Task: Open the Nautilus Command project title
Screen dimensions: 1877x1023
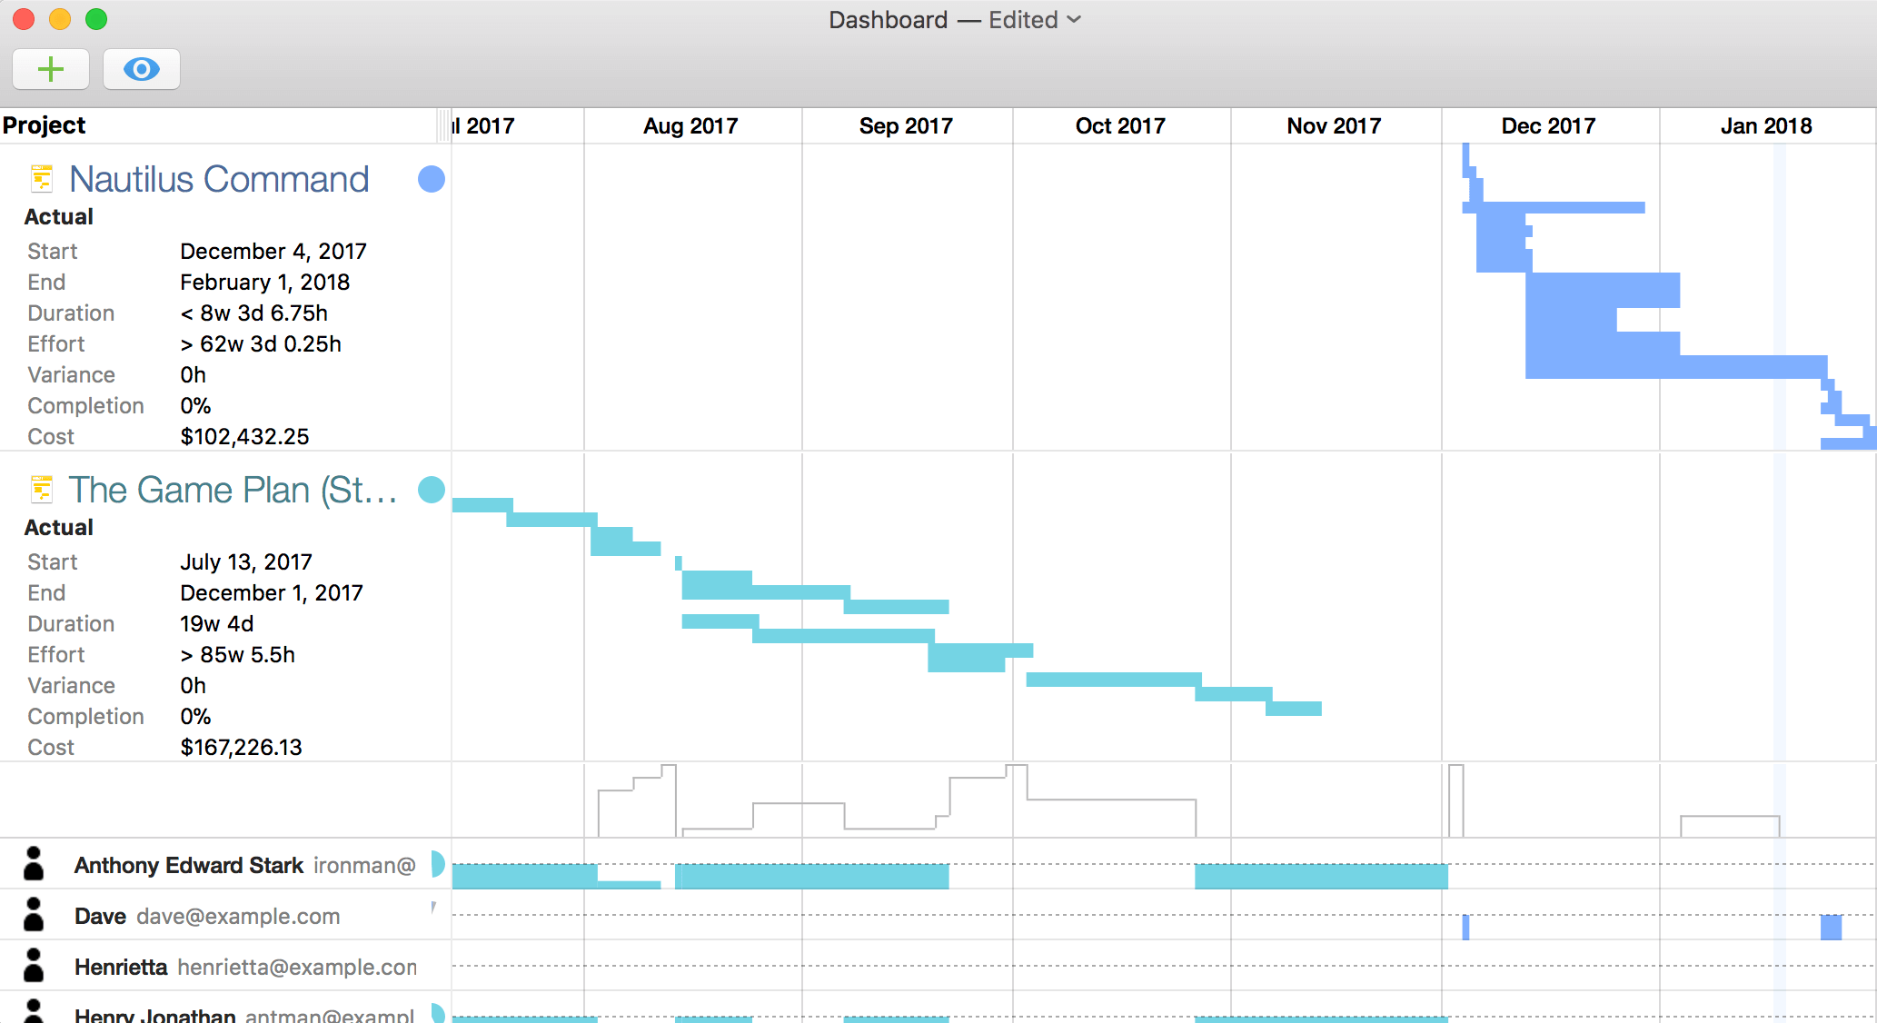Action: click(219, 179)
